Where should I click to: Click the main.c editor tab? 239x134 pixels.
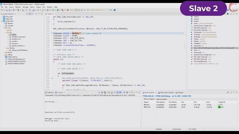(x=50, y=14)
